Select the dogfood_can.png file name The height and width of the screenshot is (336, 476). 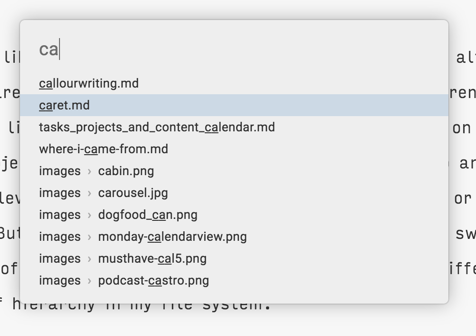148,215
